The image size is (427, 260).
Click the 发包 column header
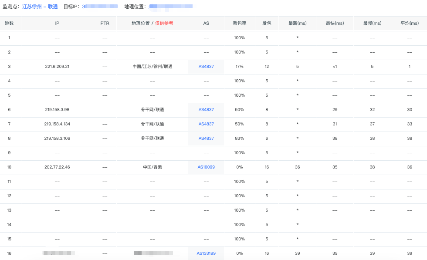267,23
